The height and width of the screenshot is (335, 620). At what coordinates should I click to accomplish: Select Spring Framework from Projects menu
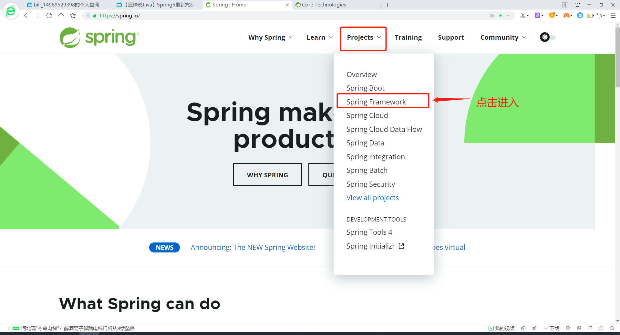376,102
